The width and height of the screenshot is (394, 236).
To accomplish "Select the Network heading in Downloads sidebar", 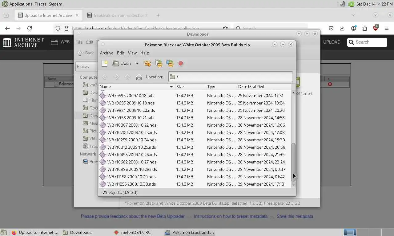I will 88,154.
